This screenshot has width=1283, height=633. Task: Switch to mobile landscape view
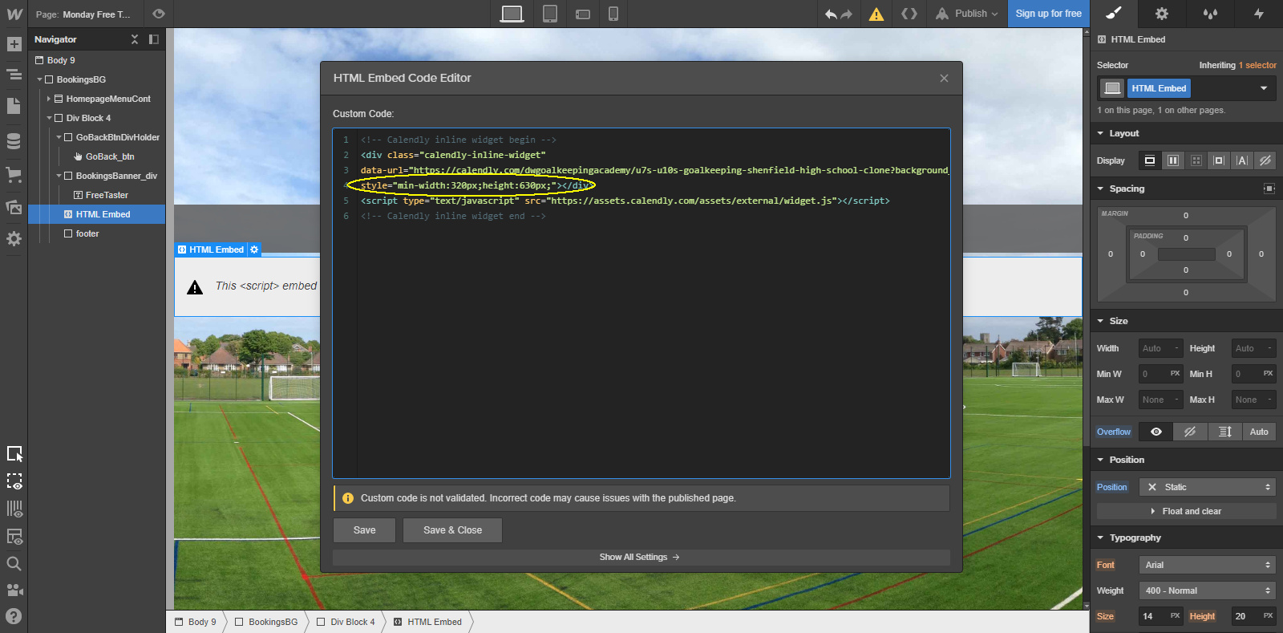click(583, 14)
